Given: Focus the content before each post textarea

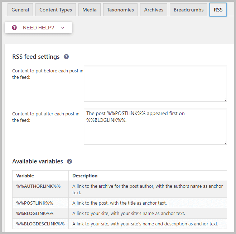Looking at the screenshot, I should tap(155, 83).
